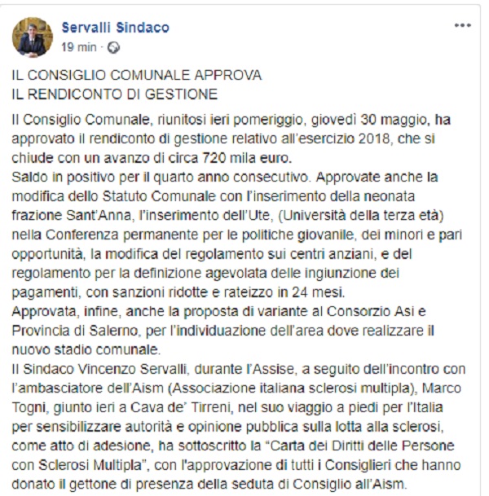
Task: Click the phrase gettone di presenza
Action: [x=131, y=485]
